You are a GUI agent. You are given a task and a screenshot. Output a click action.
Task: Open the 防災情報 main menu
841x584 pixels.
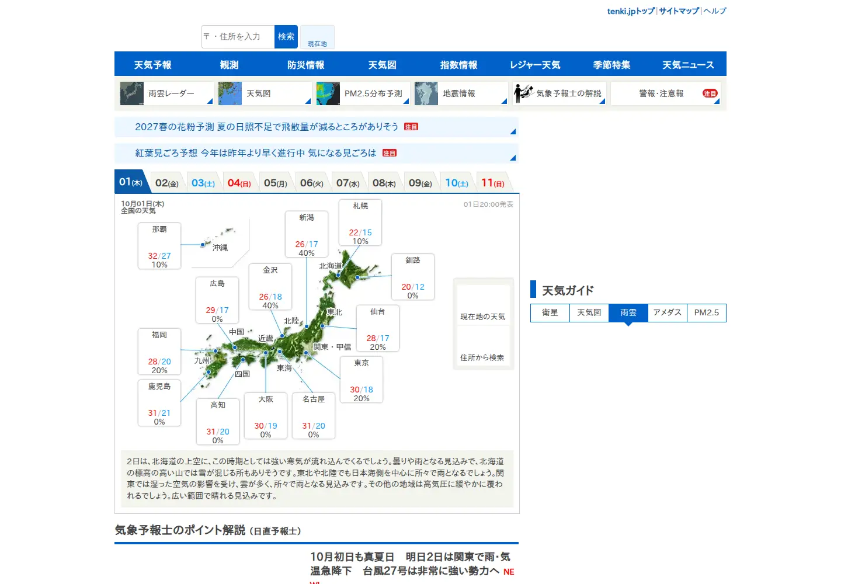305,64
